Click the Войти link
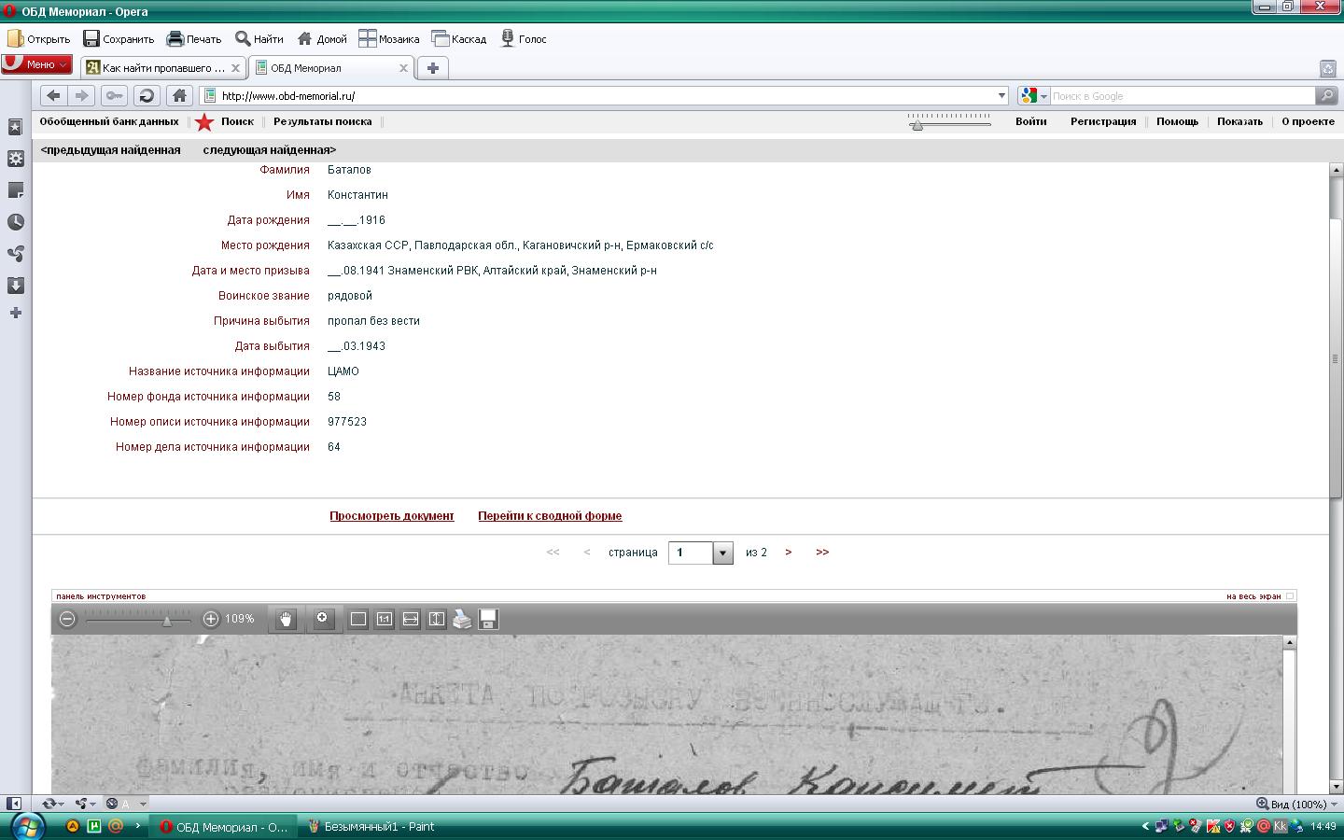The height and width of the screenshot is (840, 1344). coord(1031,121)
